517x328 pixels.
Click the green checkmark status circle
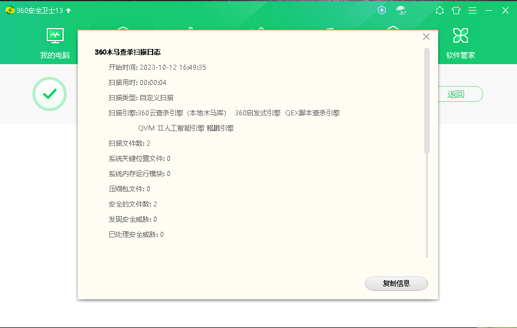pyautogui.click(x=50, y=94)
